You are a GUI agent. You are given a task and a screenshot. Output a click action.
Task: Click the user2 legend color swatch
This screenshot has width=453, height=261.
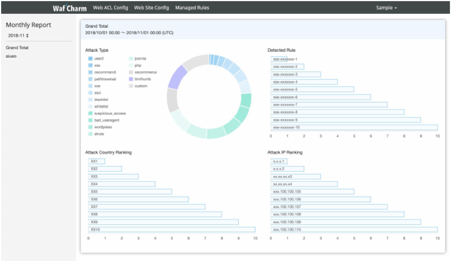click(x=91, y=59)
